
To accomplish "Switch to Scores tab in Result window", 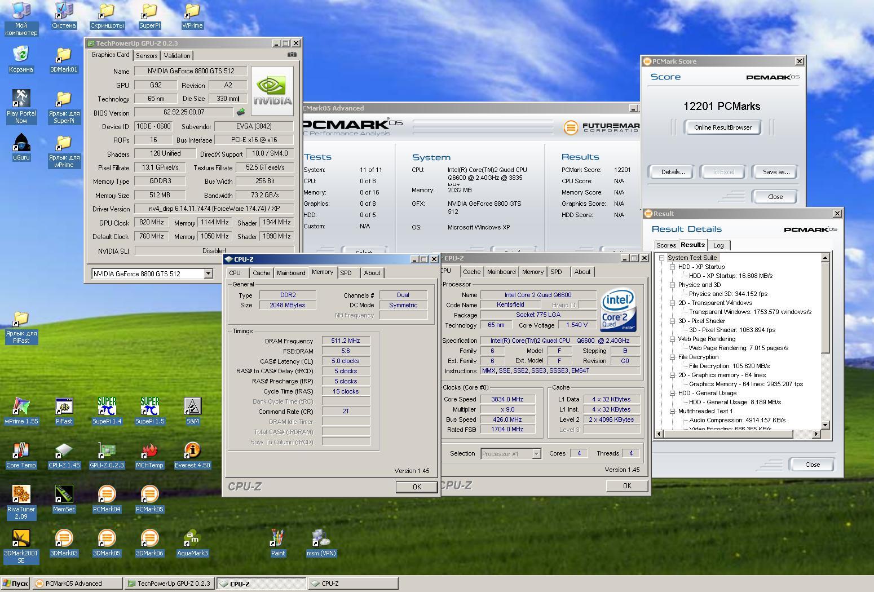I will coord(666,245).
